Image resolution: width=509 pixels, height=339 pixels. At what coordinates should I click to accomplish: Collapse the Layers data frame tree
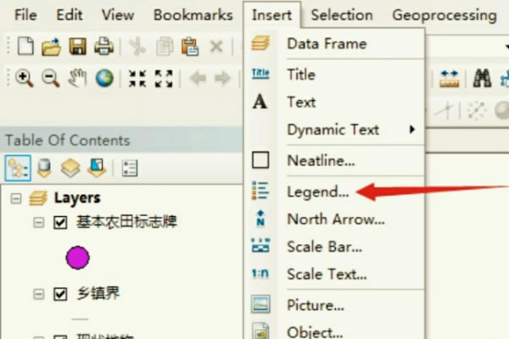pyautogui.click(x=16, y=198)
